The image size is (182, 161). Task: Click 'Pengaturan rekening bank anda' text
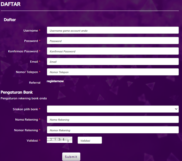(24, 98)
